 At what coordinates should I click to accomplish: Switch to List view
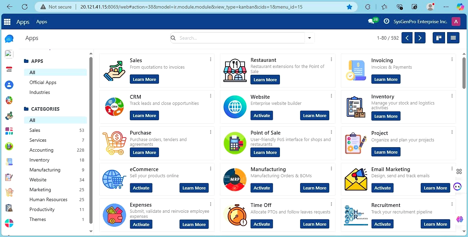[453, 38]
